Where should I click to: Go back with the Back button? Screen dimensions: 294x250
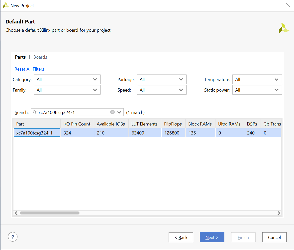(x=181, y=237)
